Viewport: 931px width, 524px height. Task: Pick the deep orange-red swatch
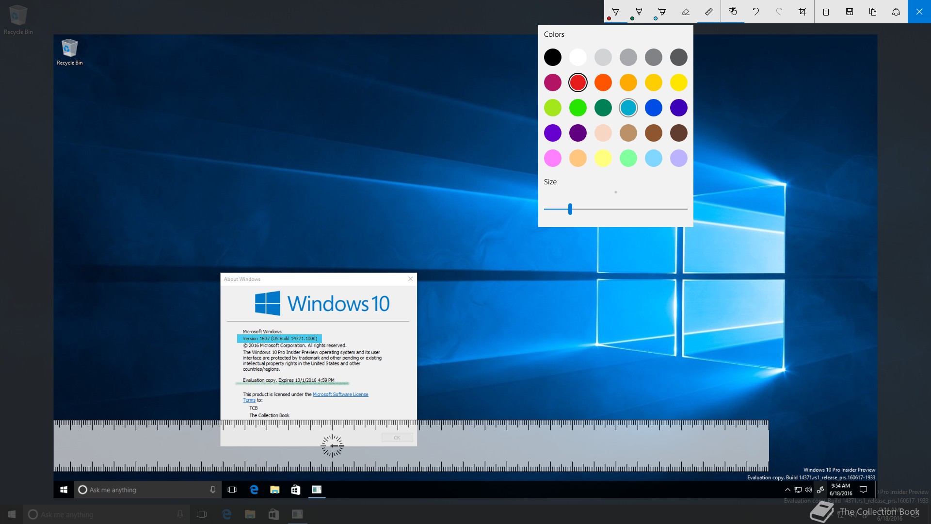click(603, 82)
